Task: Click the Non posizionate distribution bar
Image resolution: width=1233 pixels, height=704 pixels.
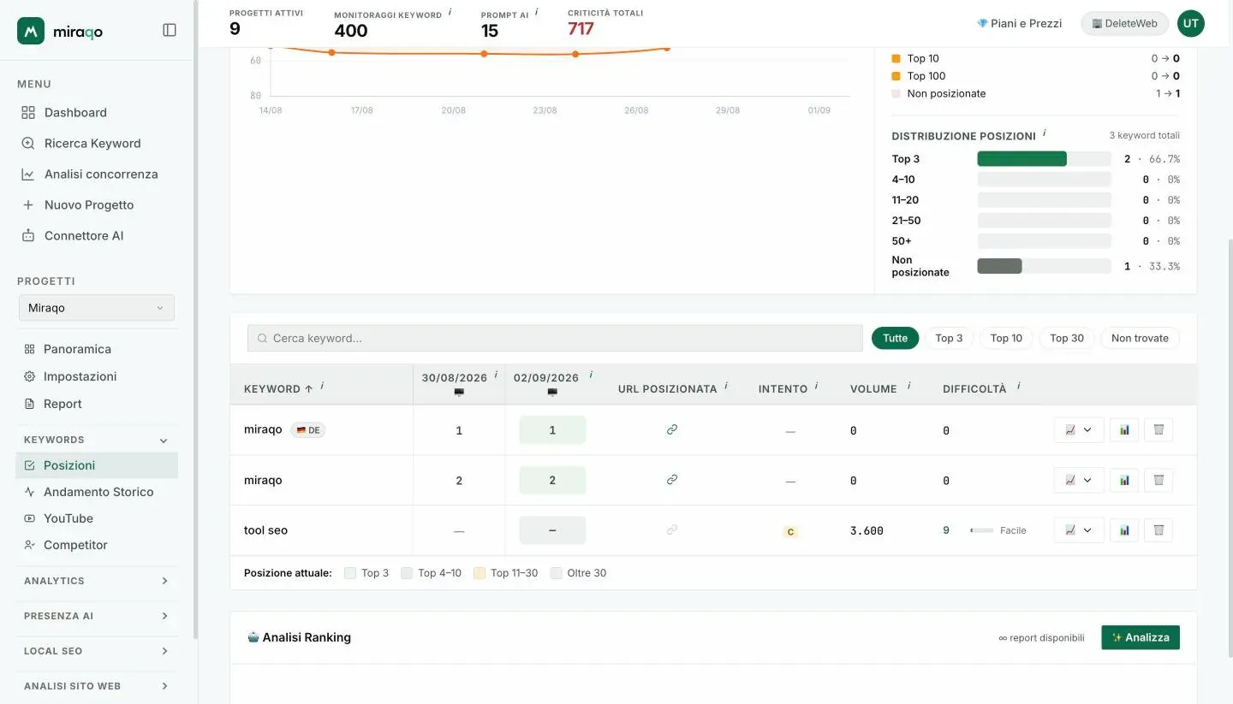Action: pyautogui.click(x=1044, y=266)
